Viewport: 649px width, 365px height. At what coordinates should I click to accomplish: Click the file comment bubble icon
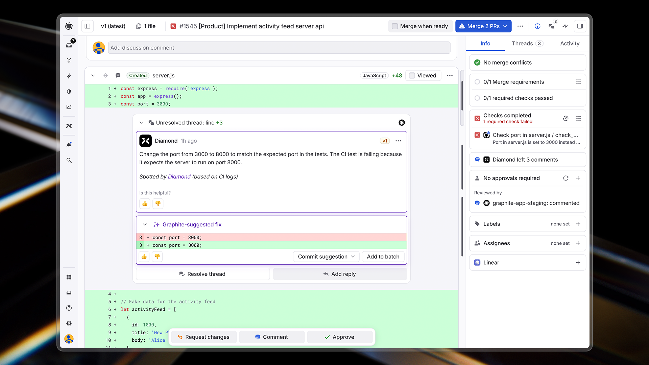118,75
